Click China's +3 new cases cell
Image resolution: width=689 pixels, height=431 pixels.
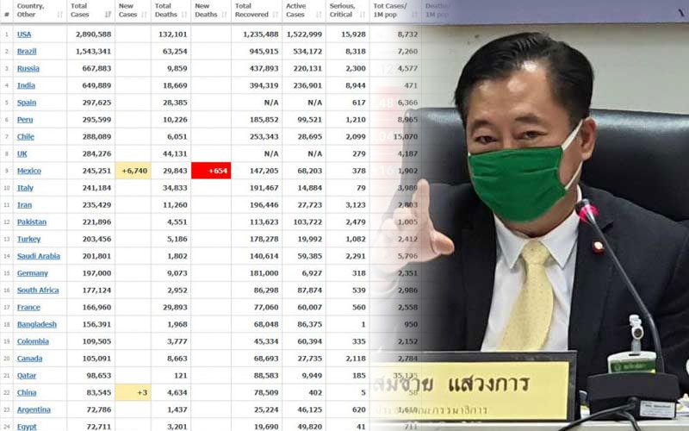point(133,392)
